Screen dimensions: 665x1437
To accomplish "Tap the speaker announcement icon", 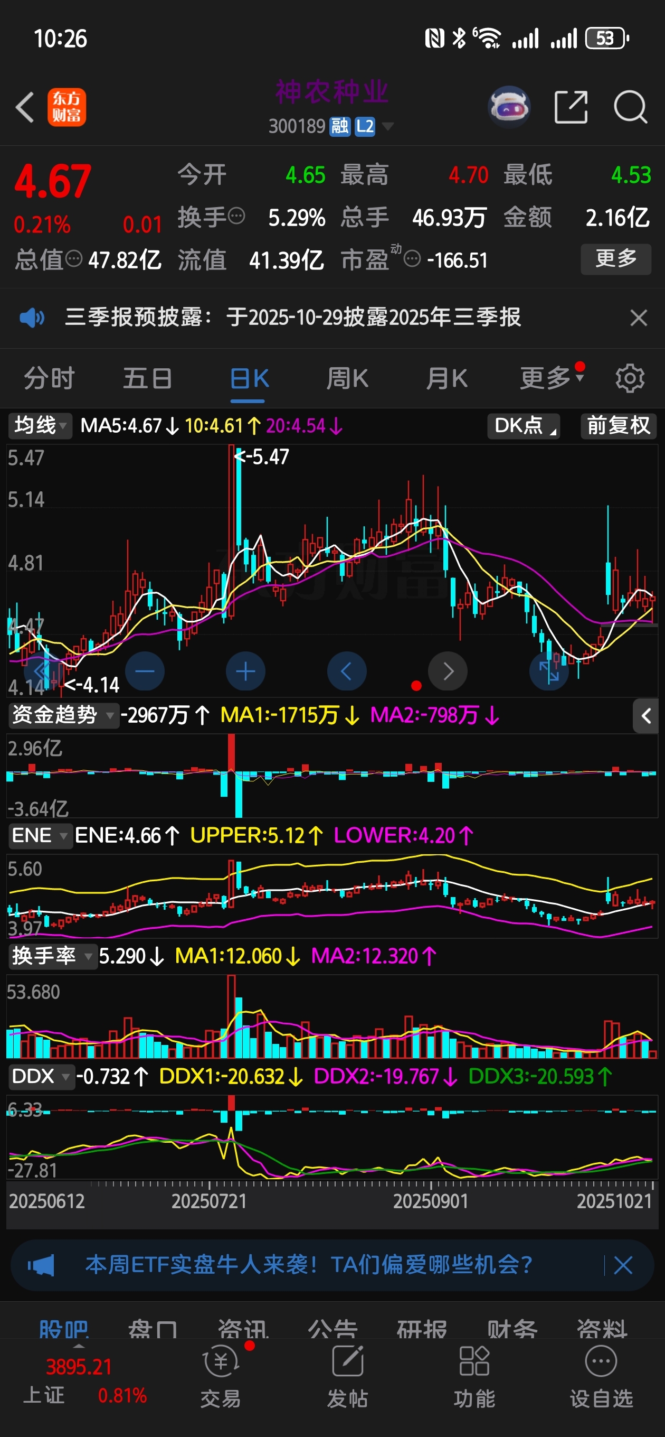I will click(x=32, y=318).
